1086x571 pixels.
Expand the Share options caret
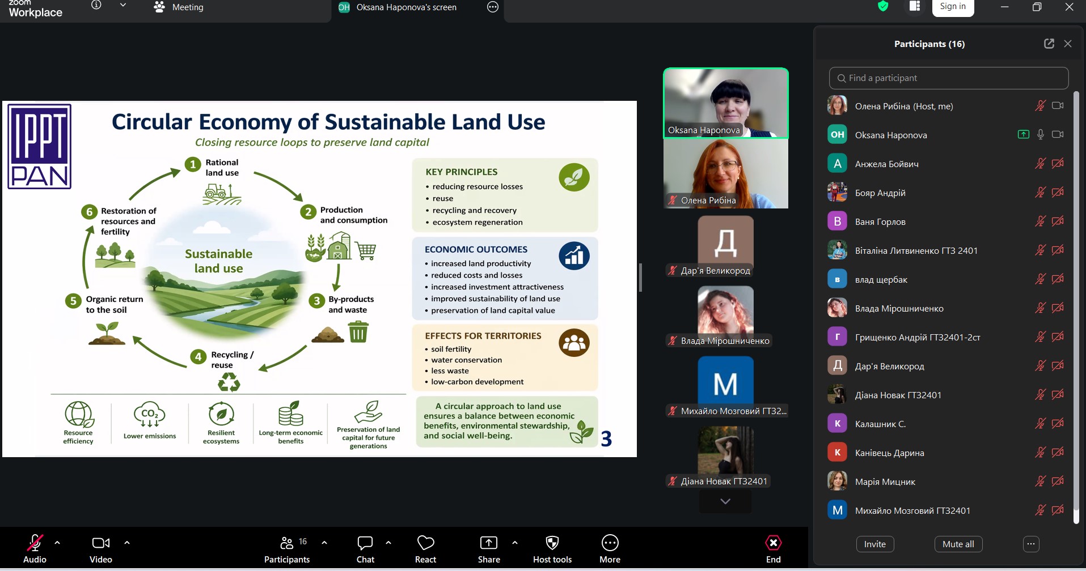(x=515, y=543)
